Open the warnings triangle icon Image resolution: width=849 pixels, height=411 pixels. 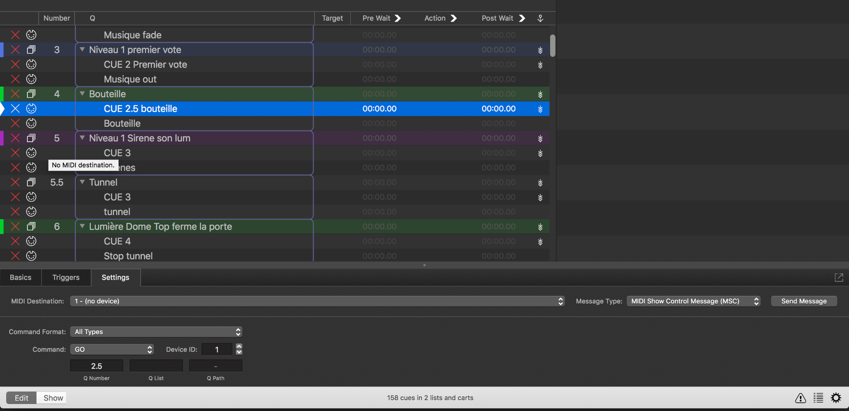(x=800, y=398)
